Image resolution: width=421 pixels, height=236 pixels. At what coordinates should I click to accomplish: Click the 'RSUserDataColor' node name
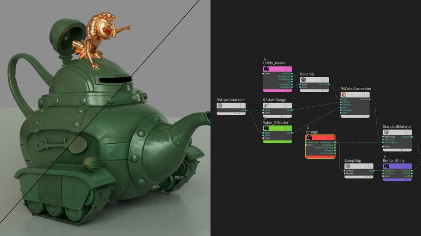(231, 100)
